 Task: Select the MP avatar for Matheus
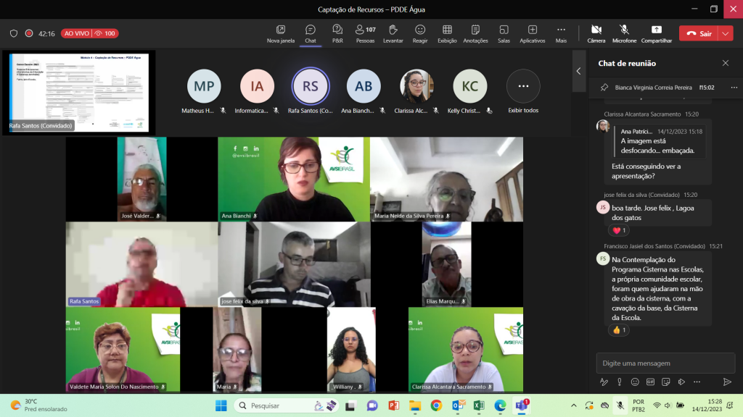[x=204, y=86]
